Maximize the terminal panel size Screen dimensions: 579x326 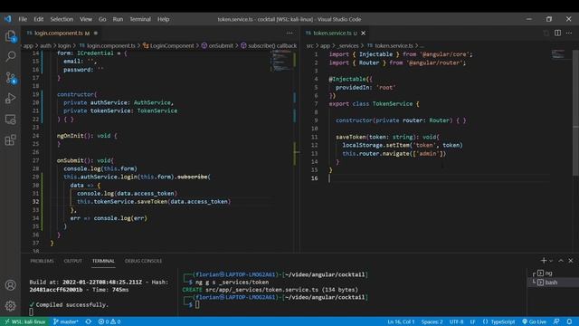pos(561,261)
